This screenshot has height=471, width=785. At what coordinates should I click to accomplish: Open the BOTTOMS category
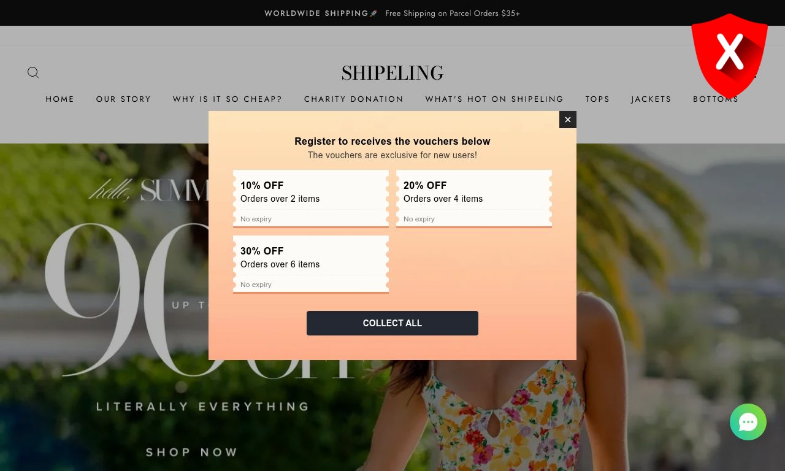pyautogui.click(x=716, y=99)
